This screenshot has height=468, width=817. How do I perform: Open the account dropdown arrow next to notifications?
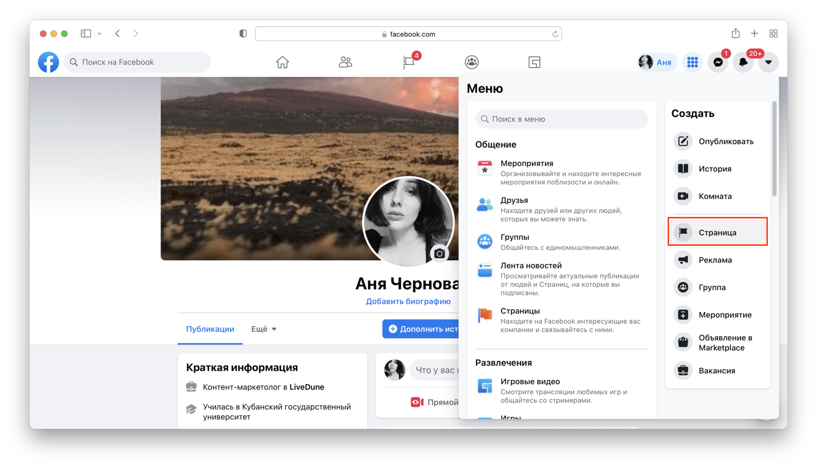[x=768, y=62]
